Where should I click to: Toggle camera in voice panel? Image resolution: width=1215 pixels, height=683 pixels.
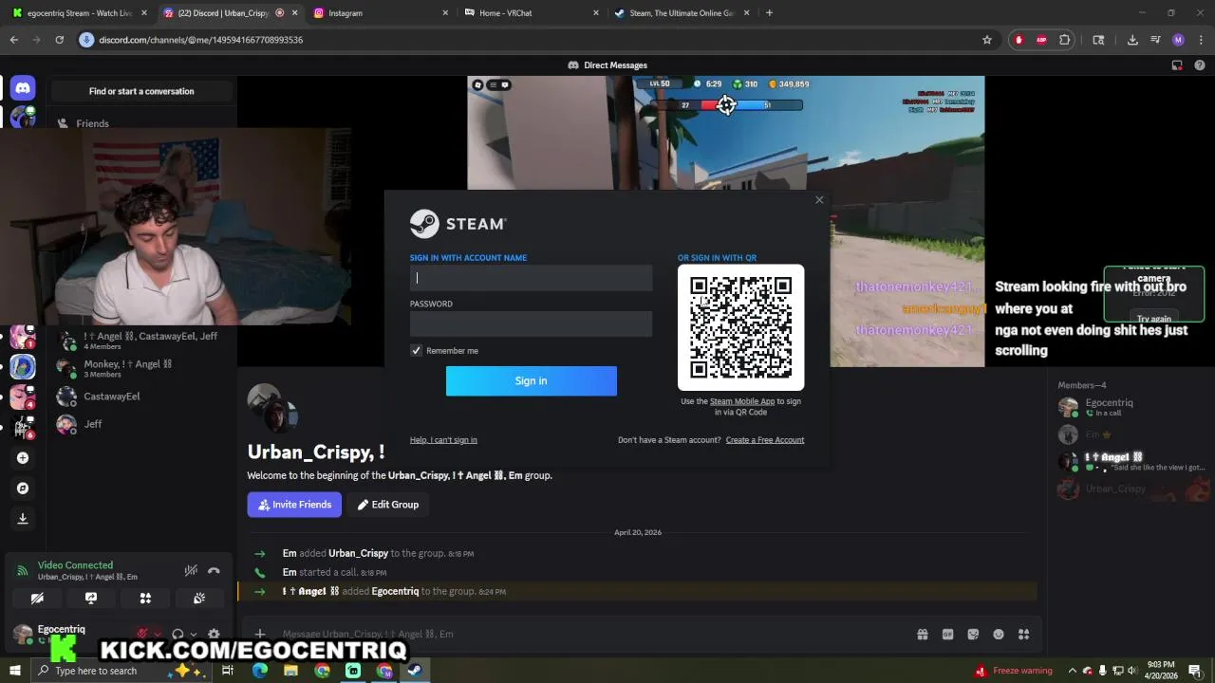[x=37, y=599]
